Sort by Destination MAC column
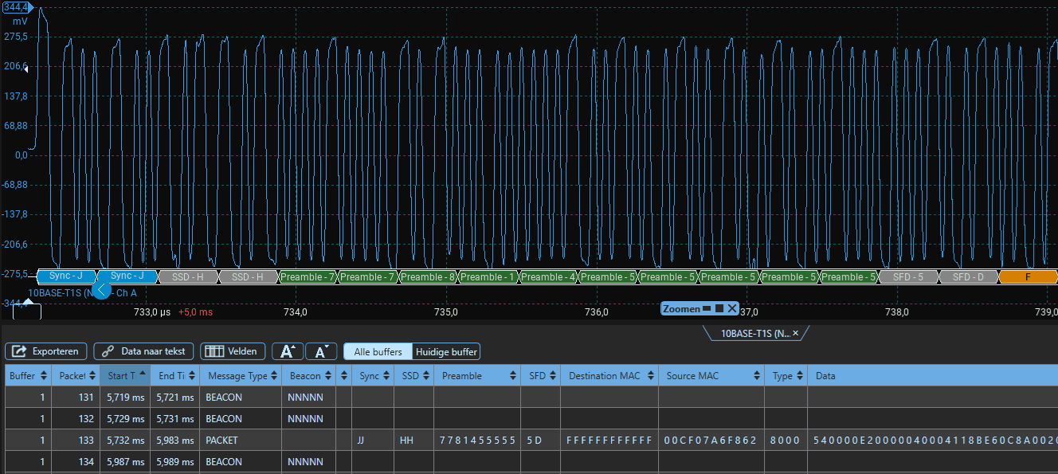This screenshot has height=474, width=1058. (x=604, y=376)
